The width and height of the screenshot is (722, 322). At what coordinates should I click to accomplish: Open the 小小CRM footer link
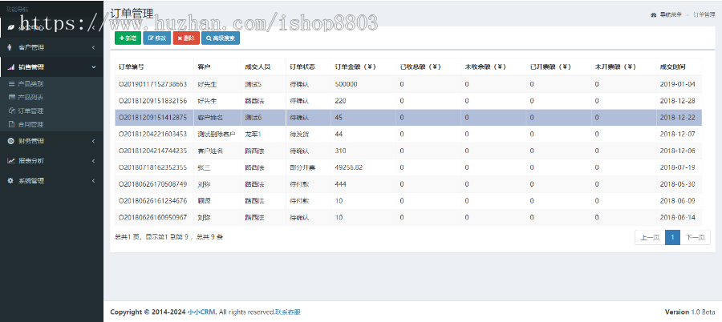(x=201, y=312)
